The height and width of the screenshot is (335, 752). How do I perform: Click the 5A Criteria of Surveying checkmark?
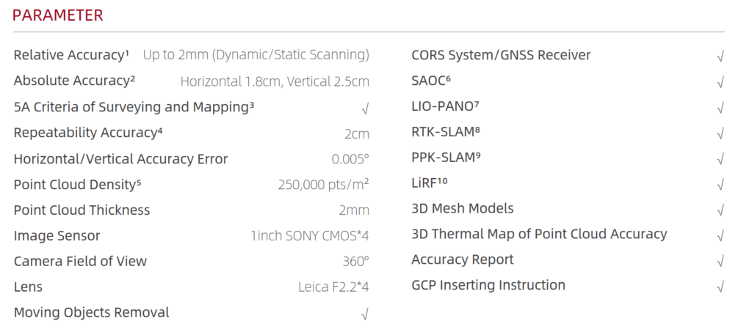(x=365, y=110)
